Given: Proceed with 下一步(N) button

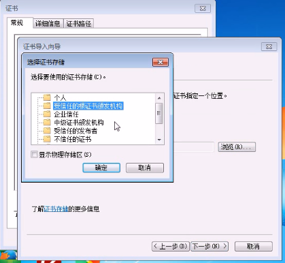Looking at the screenshot, I should click(x=209, y=246).
